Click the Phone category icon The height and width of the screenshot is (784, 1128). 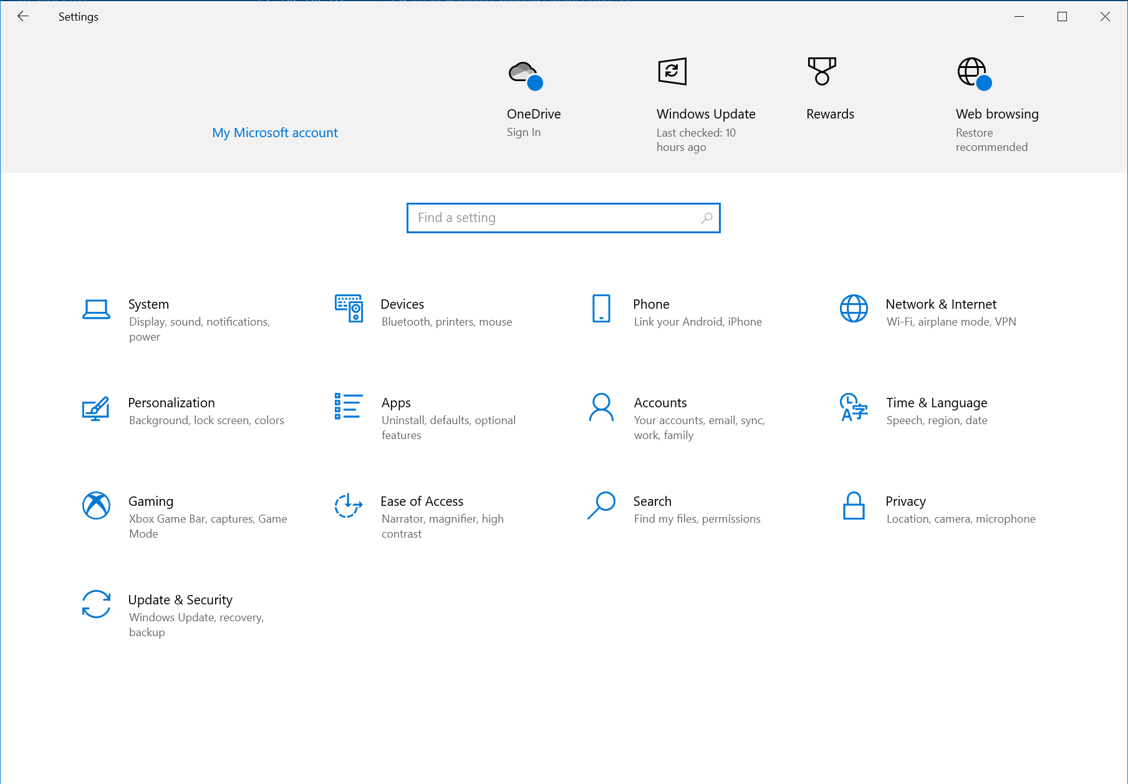(601, 308)
